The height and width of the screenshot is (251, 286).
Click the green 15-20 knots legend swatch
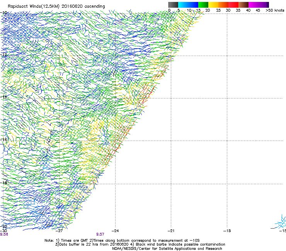point(203,5)
